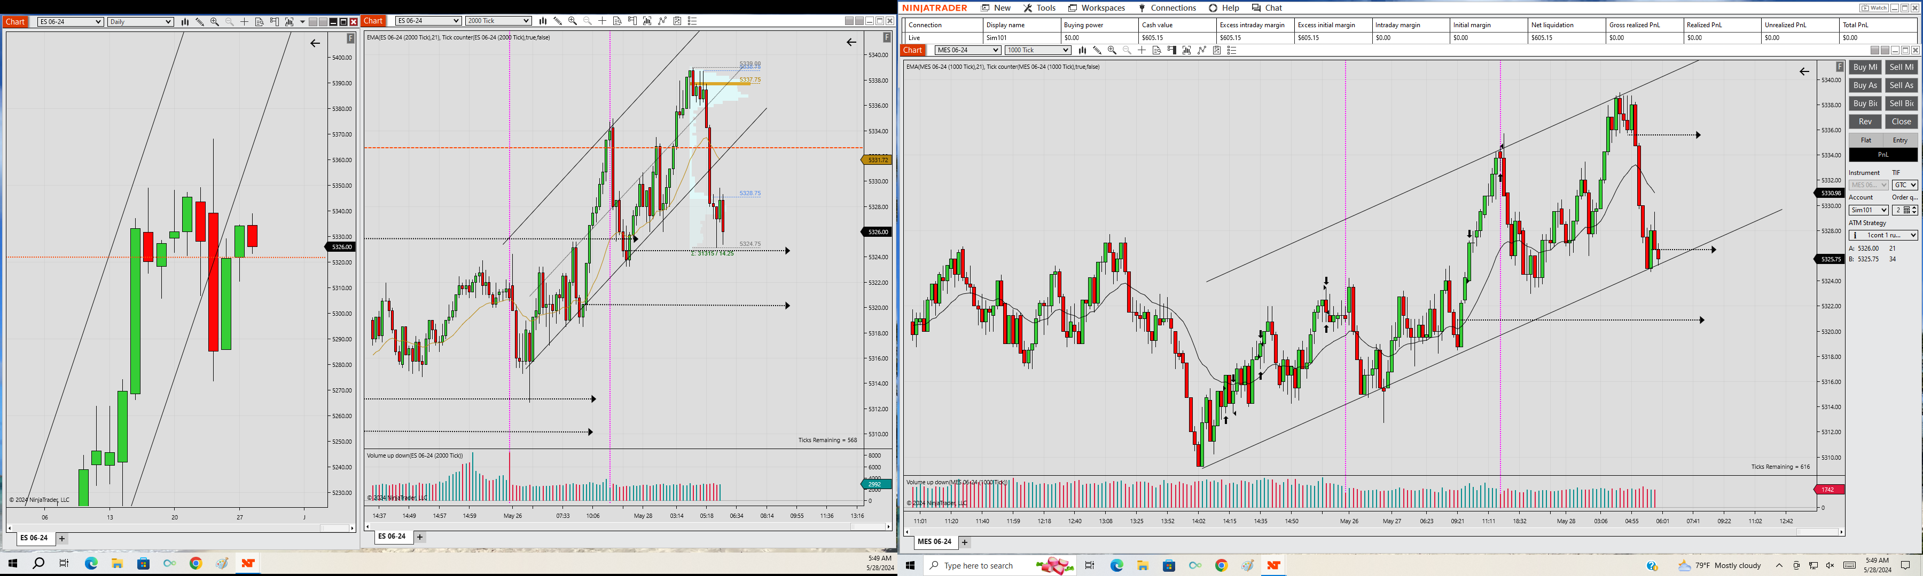Viewport: 1923px width, 576px height.
Task: Open the Help menu
Action: (x=1224, y=7)
